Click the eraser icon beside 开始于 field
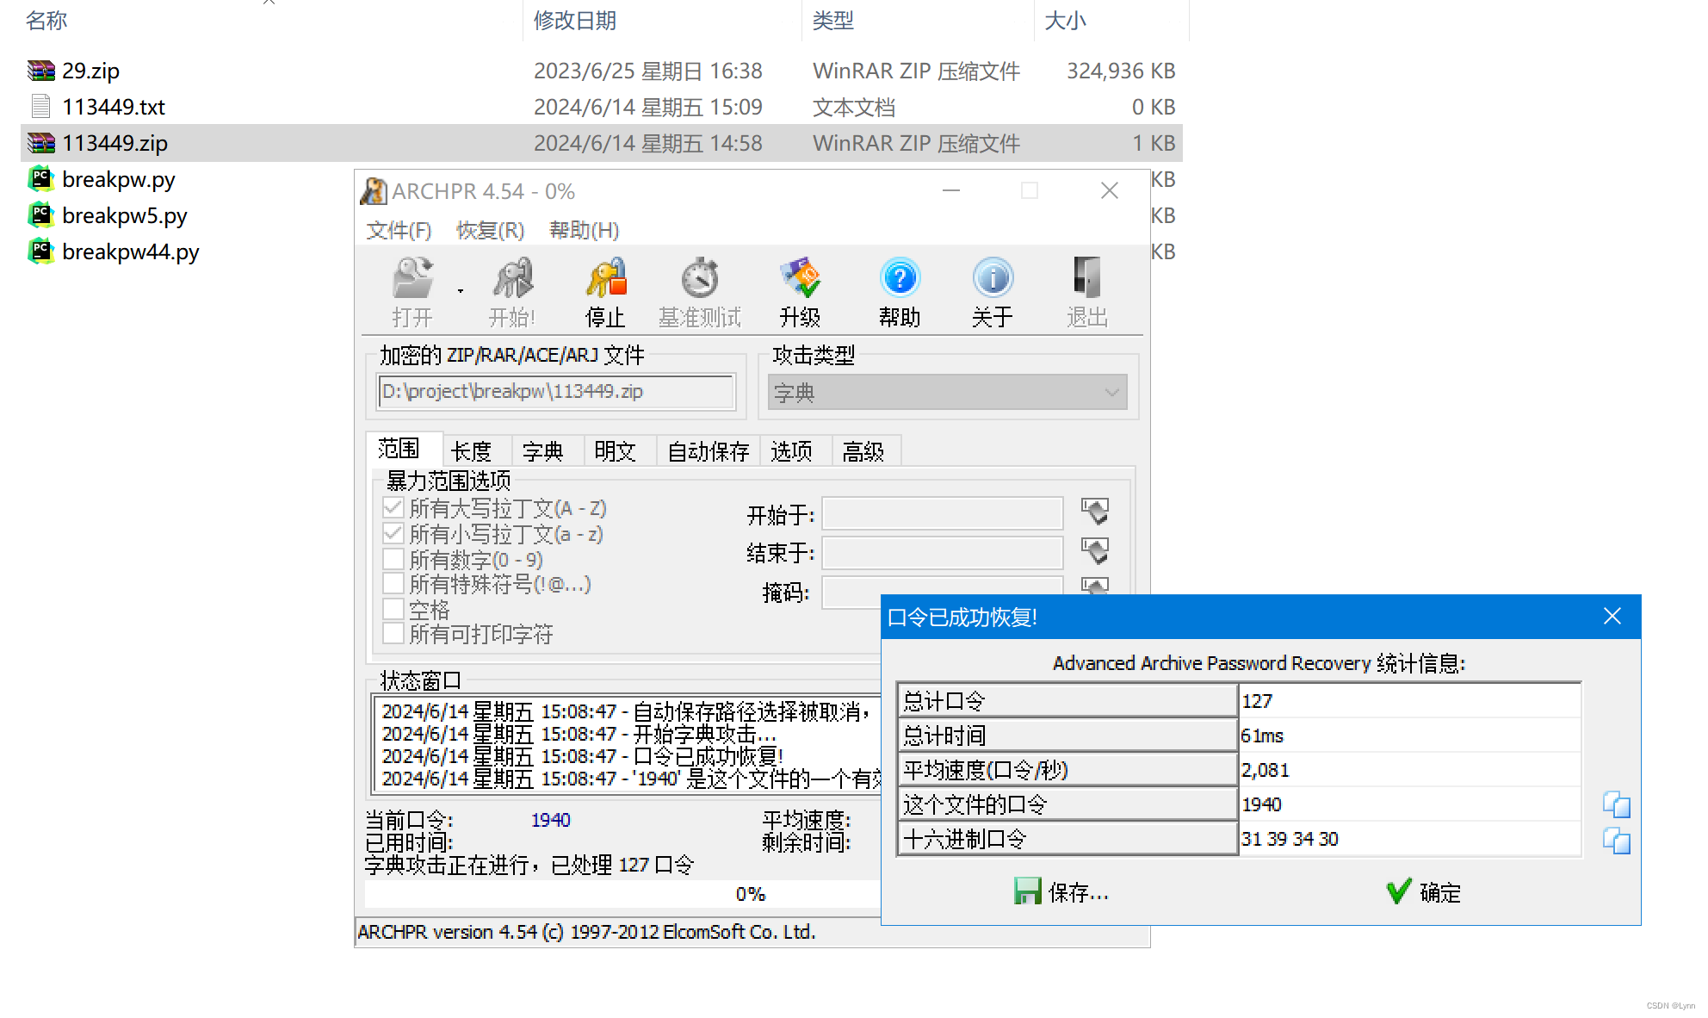Image resolution: width=1708 pixels, height=1018 pixels. [1095, 512]
